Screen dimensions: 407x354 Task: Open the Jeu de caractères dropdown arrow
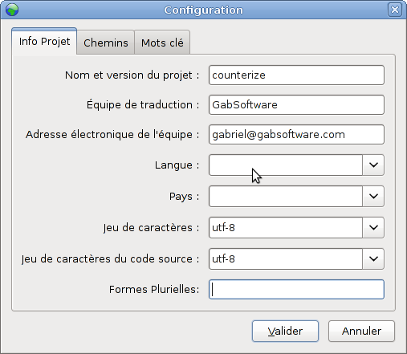click(373, 227)
